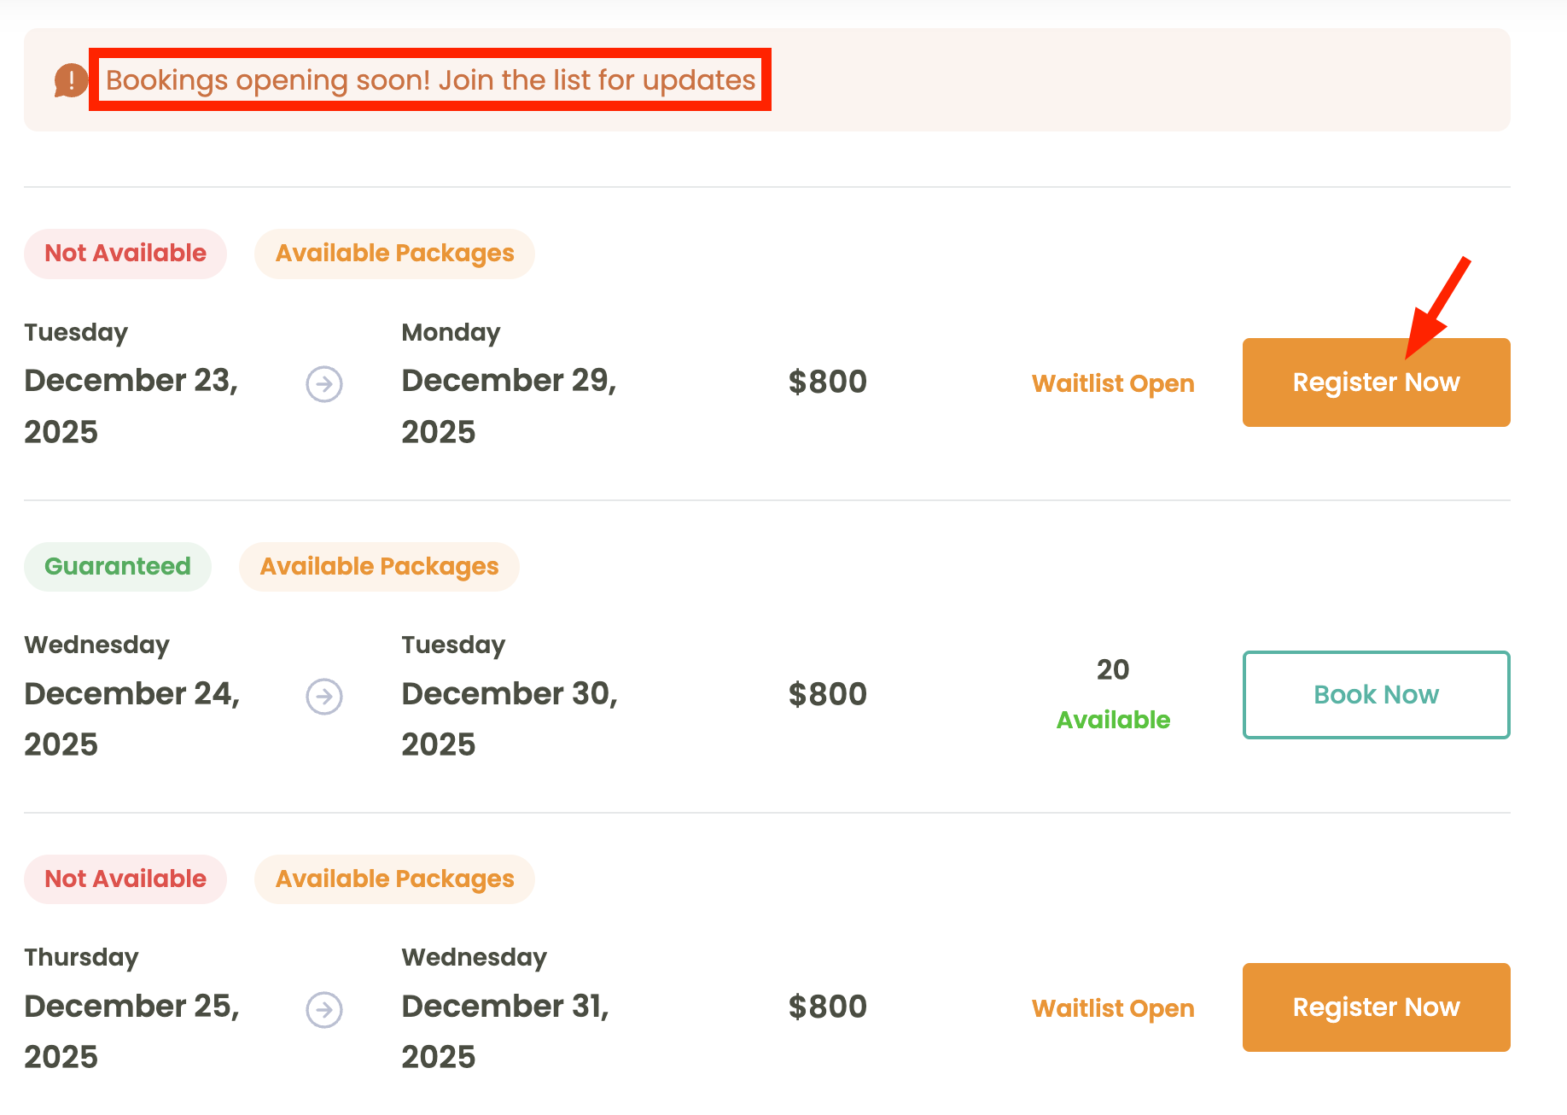Screen dimensions: 1567x1115
Task: Click arrow icon beside December 24 date
Action: tap(324, 697)
